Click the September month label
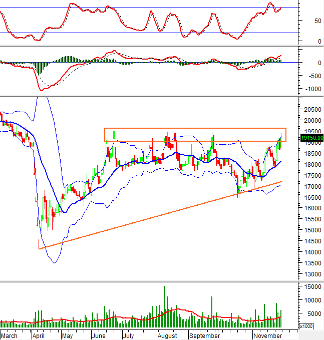The width and height of the screenshot is (324, 340). [205, 335]
